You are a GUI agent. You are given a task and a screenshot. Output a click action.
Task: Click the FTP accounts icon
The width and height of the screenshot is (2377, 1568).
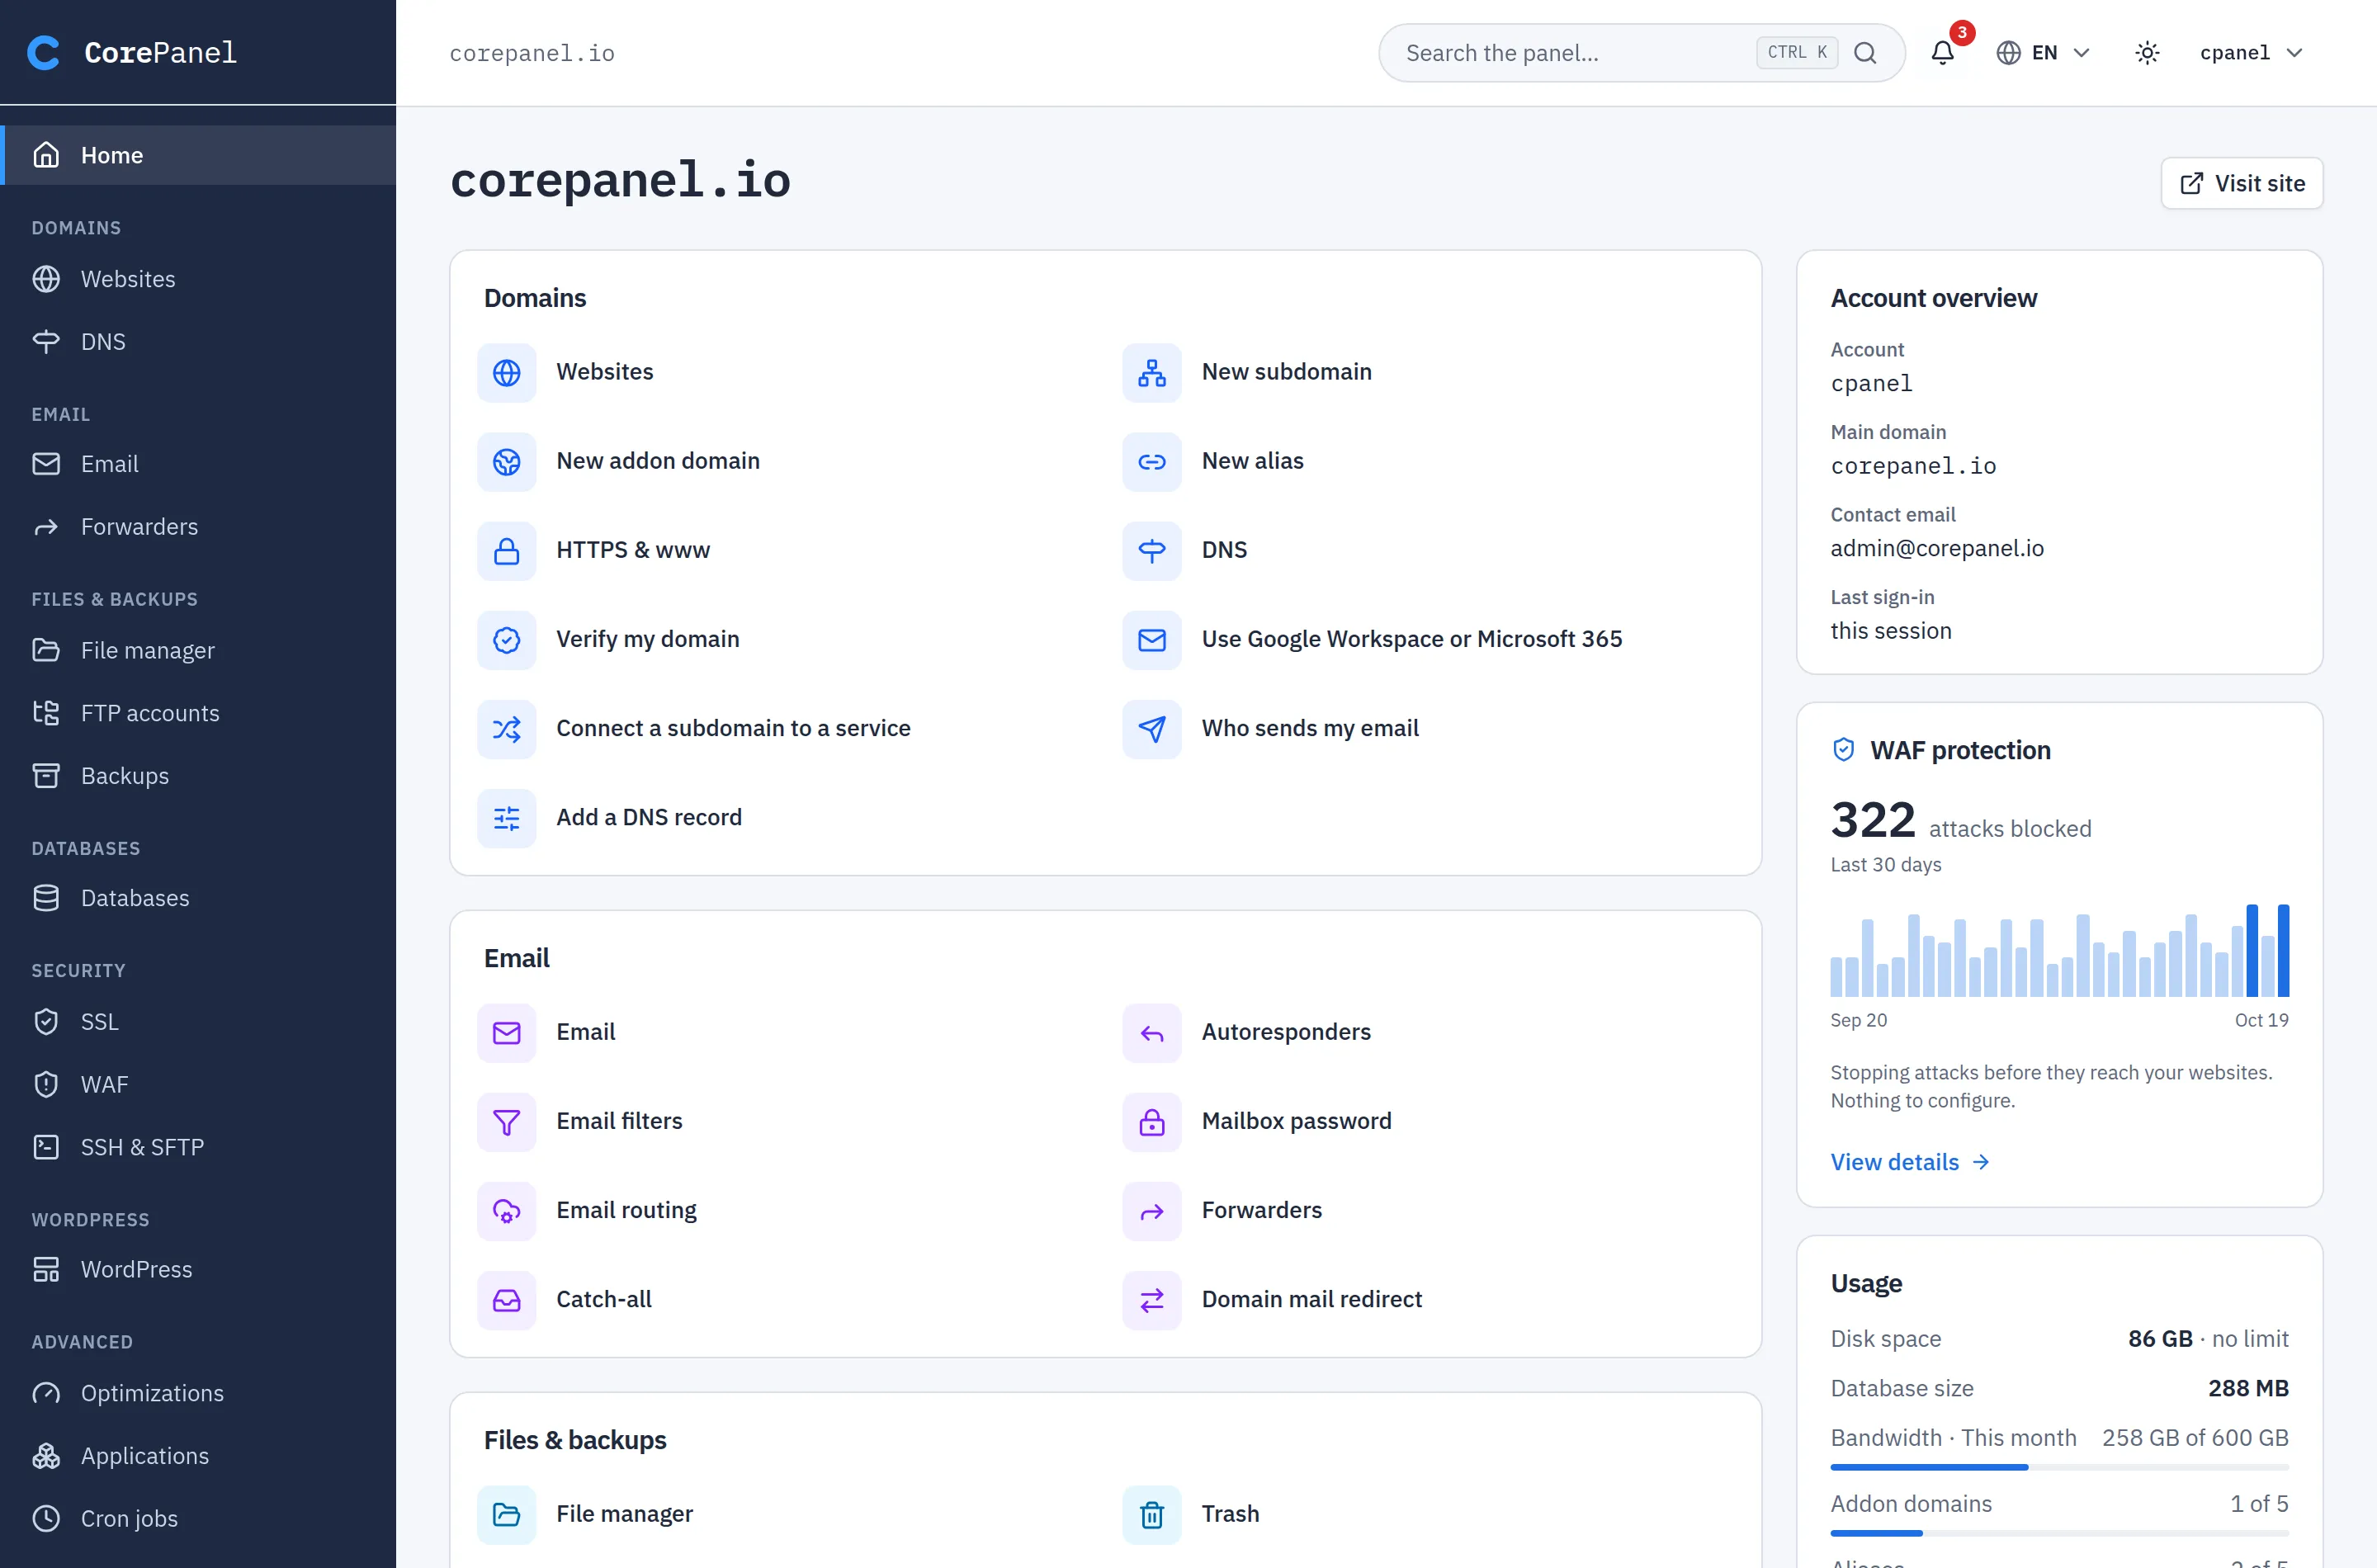click(46, 713)
